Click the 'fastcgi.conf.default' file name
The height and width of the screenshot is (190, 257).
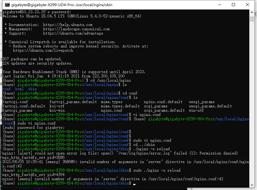[x=24, y=106]
